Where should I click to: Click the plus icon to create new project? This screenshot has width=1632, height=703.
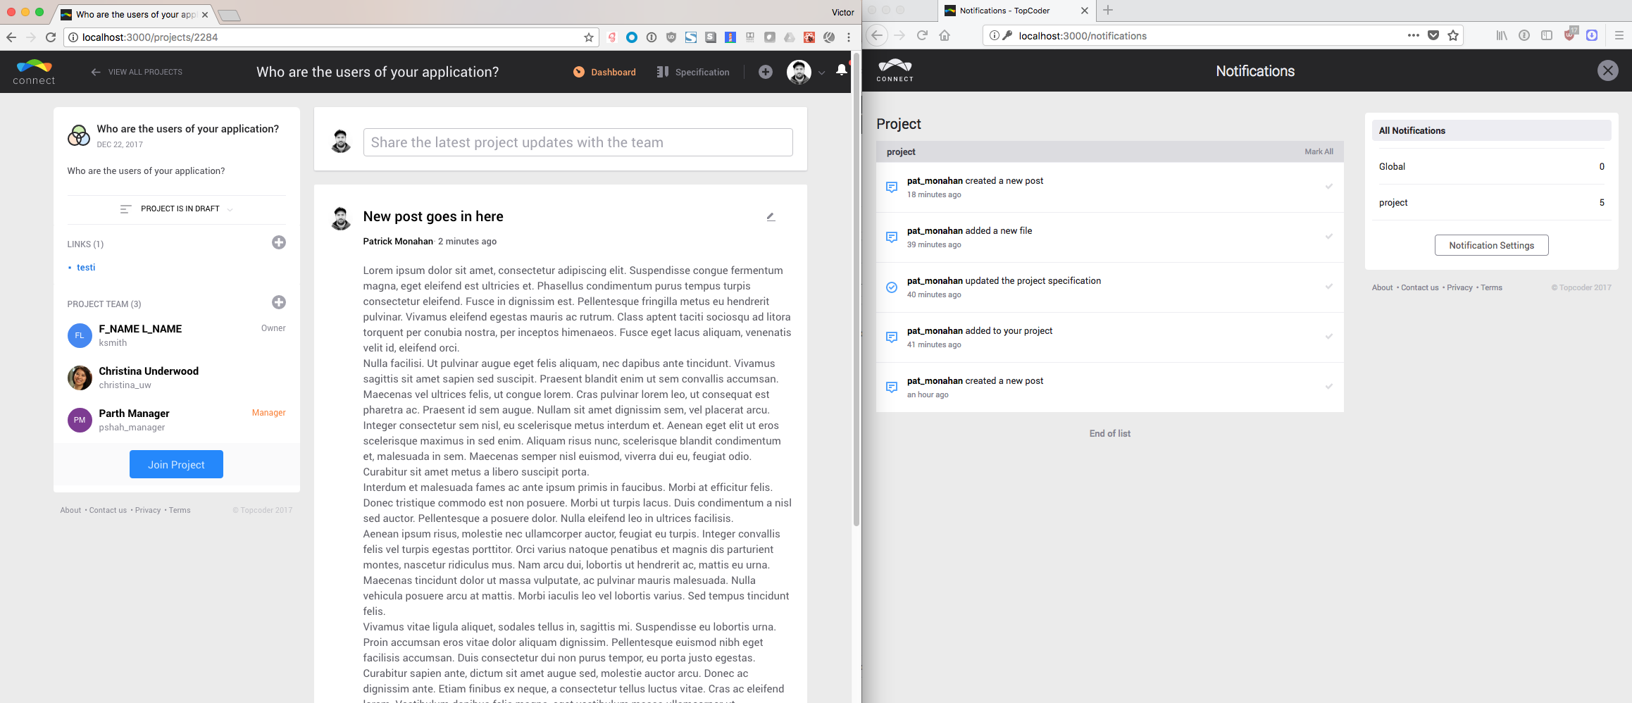coord(766,72)
